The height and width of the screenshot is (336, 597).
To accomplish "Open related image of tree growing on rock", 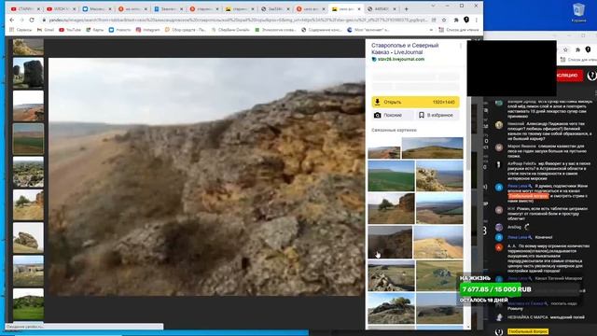I will (x=391, y=308).
